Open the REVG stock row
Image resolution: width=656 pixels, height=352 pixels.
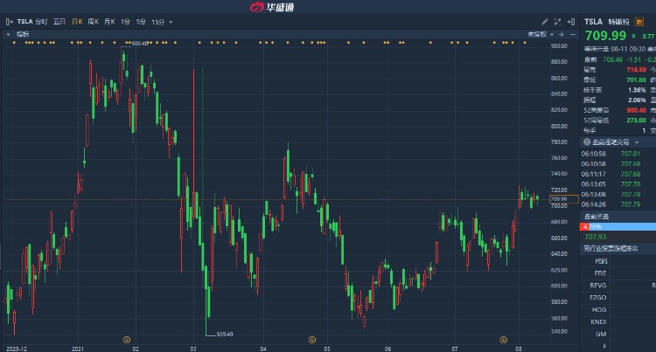point(618,286)
